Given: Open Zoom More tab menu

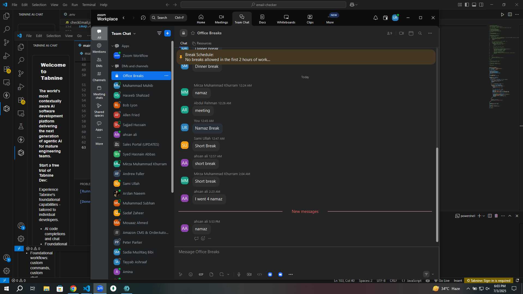Looking at the screenshot, I should click(x=330, y=19).
